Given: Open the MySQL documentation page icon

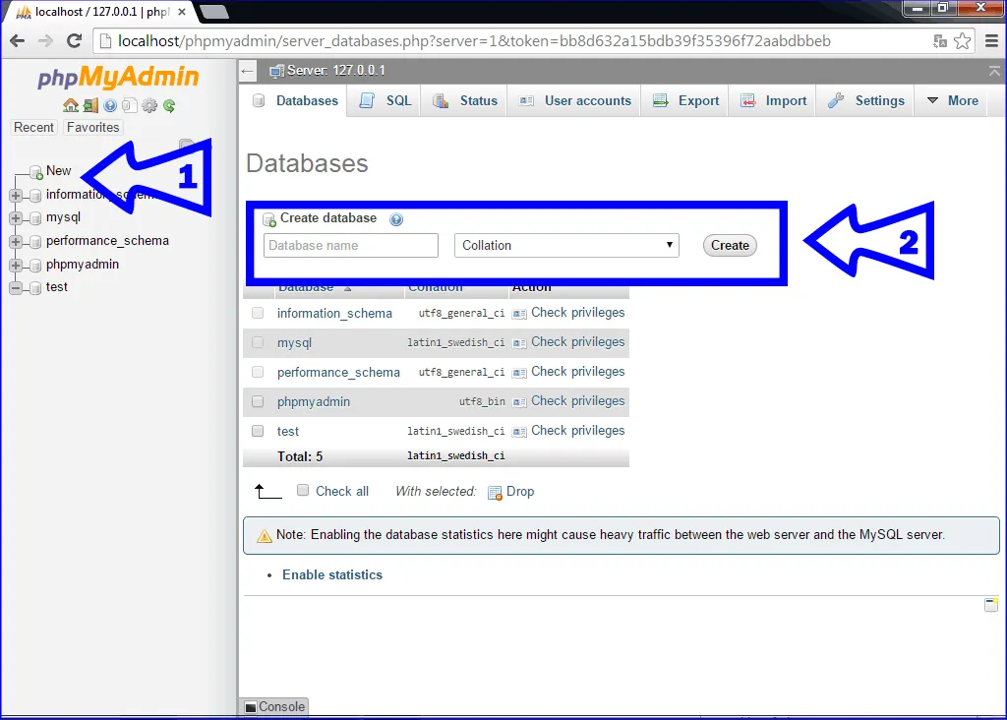Looking at the screenshot, I should [130, 105].
